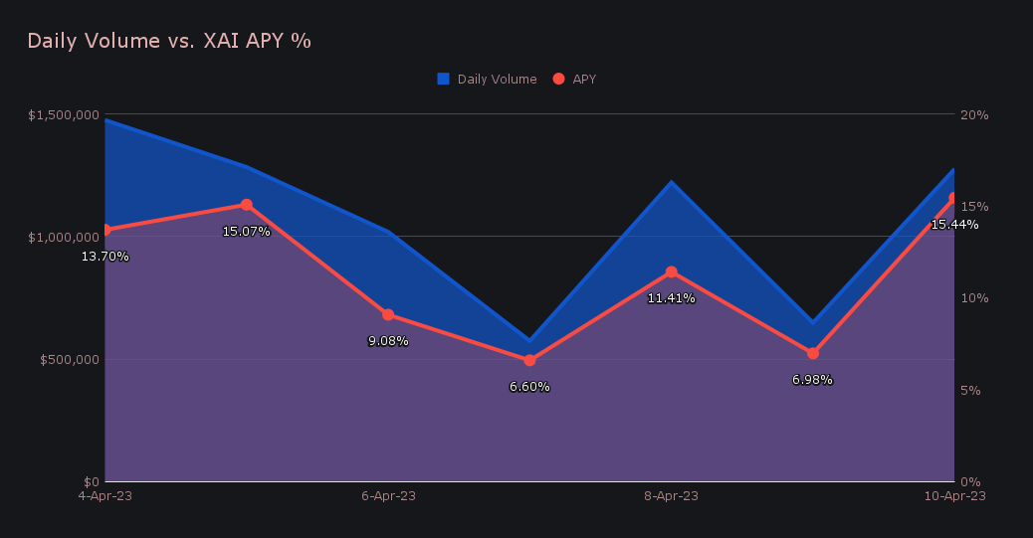Click the blue Daily Volume legend square

click(444, 79)
